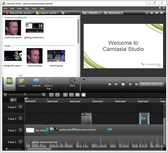Image resolution: width=168 pixels, height=153 pixels.
Task: Expand the Import media dropdown arrow
Action: point(58,13)
